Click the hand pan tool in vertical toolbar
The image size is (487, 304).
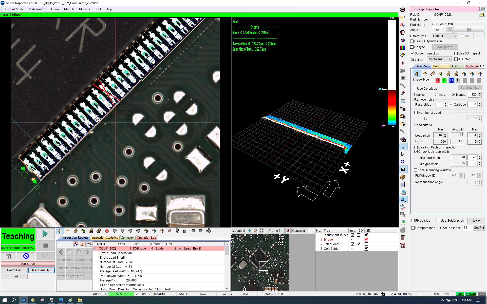click(x=403, y=154)
